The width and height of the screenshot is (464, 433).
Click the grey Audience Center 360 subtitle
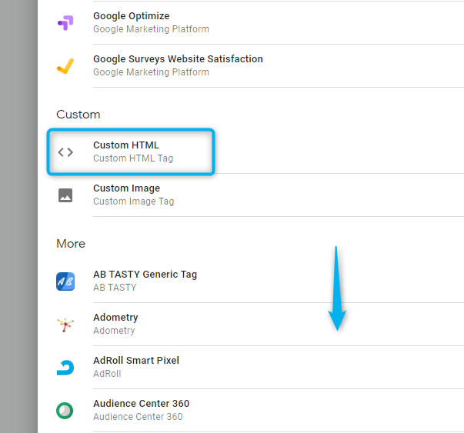coord(138,417)
